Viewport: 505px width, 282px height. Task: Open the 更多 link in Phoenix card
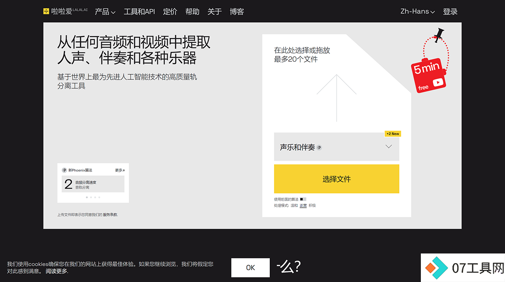(x=120, y=170)
